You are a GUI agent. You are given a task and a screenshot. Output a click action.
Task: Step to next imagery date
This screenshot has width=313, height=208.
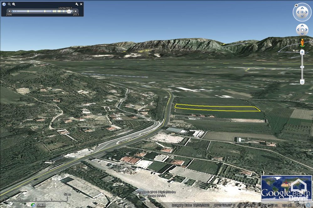click(x=76, y=11)
